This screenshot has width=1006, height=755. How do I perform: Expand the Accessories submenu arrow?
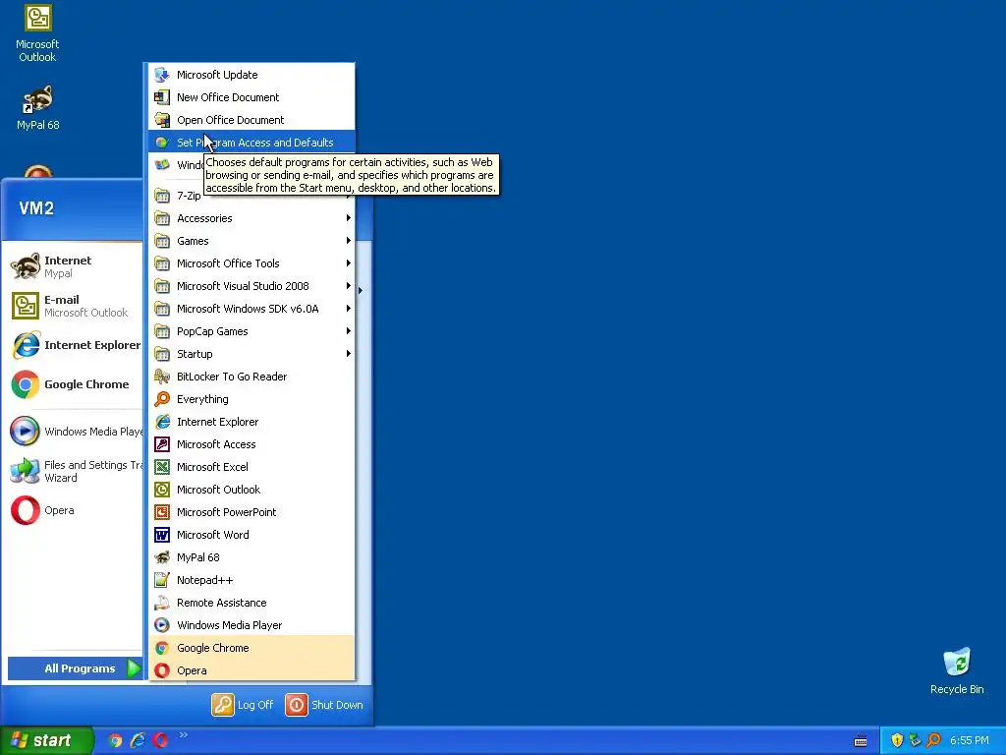coord(349,218)
